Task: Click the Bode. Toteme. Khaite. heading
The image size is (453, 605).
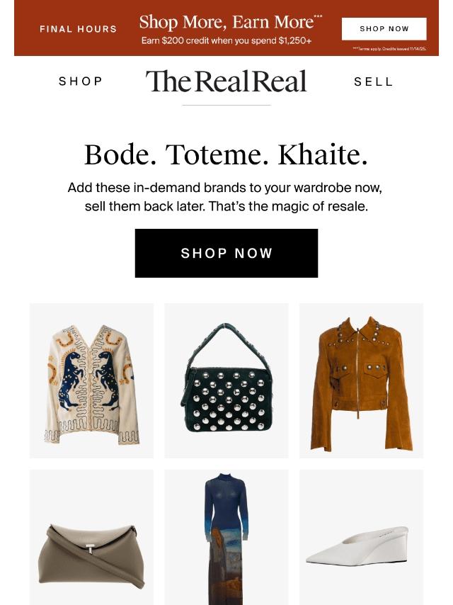Action: pyautogui.click(x=226, y=154)
